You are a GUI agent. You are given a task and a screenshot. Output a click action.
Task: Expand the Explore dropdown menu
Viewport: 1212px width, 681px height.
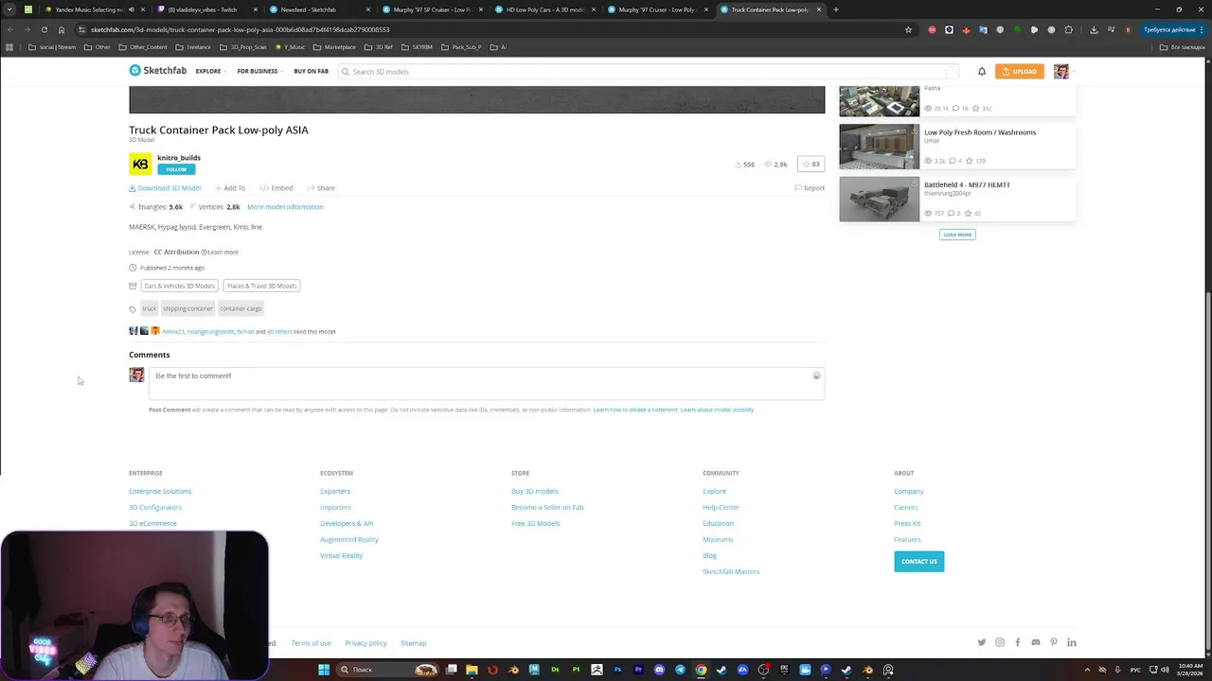210,72
